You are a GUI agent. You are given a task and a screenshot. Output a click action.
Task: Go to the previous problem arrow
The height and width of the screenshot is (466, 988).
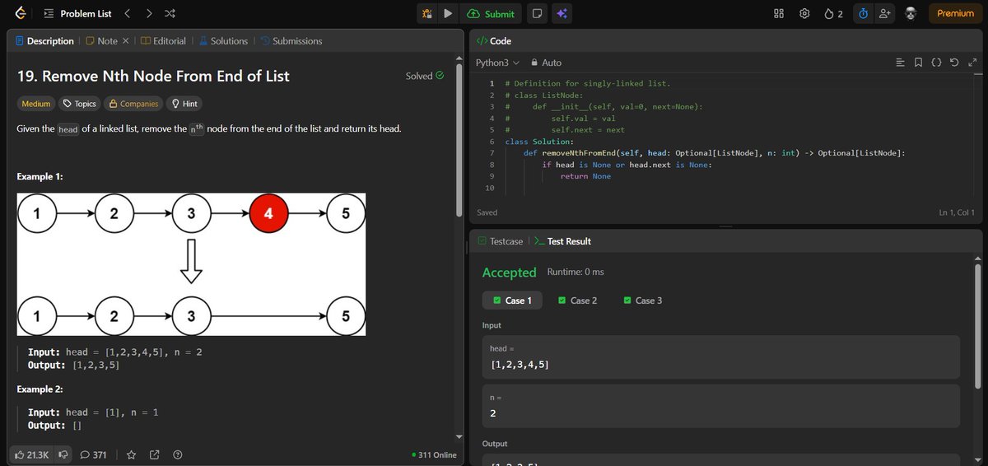click(127, 14)
